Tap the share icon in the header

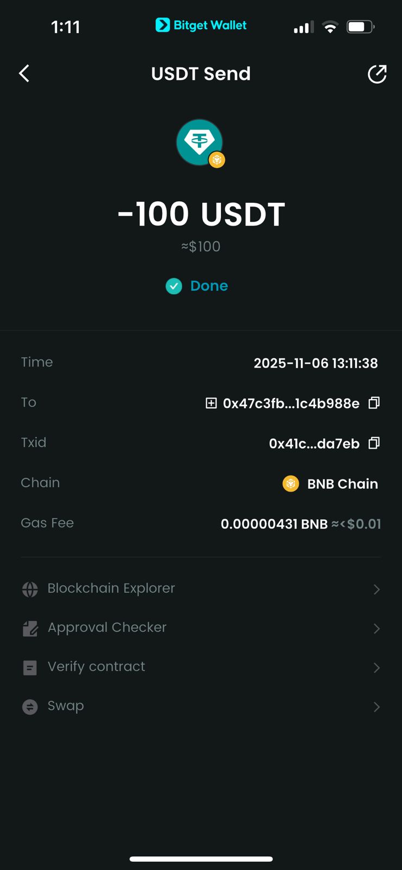point(377,74)
